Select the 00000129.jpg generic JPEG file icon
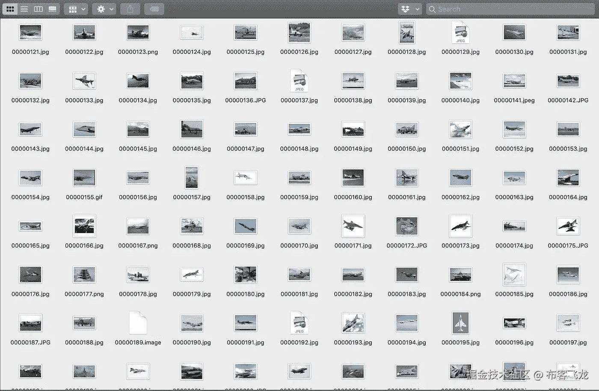This screenshot has height=391, width=599. coord(460,32)
